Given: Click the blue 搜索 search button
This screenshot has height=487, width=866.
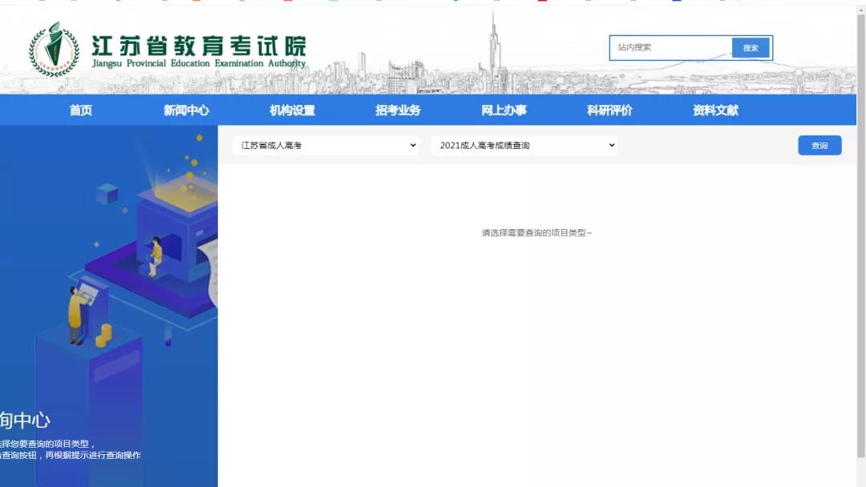Looking at the screenshot, I should coord(751,48).
